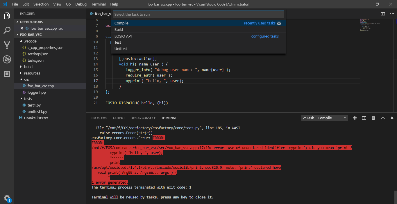397x204 pixels.
Task: Collapse the OPEN EDITORS section
Action: tap(50, 22)
